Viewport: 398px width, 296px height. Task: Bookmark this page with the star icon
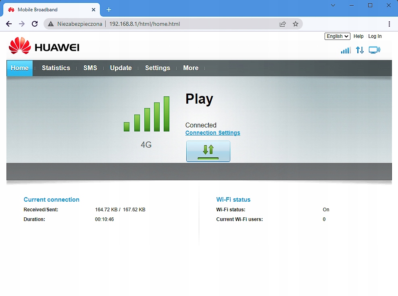pos(296,24)
